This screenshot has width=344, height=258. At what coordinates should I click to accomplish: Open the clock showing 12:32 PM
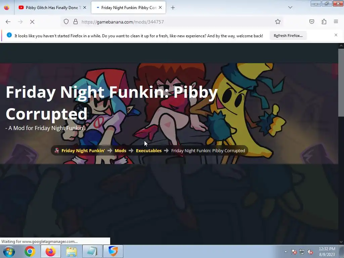327,252
